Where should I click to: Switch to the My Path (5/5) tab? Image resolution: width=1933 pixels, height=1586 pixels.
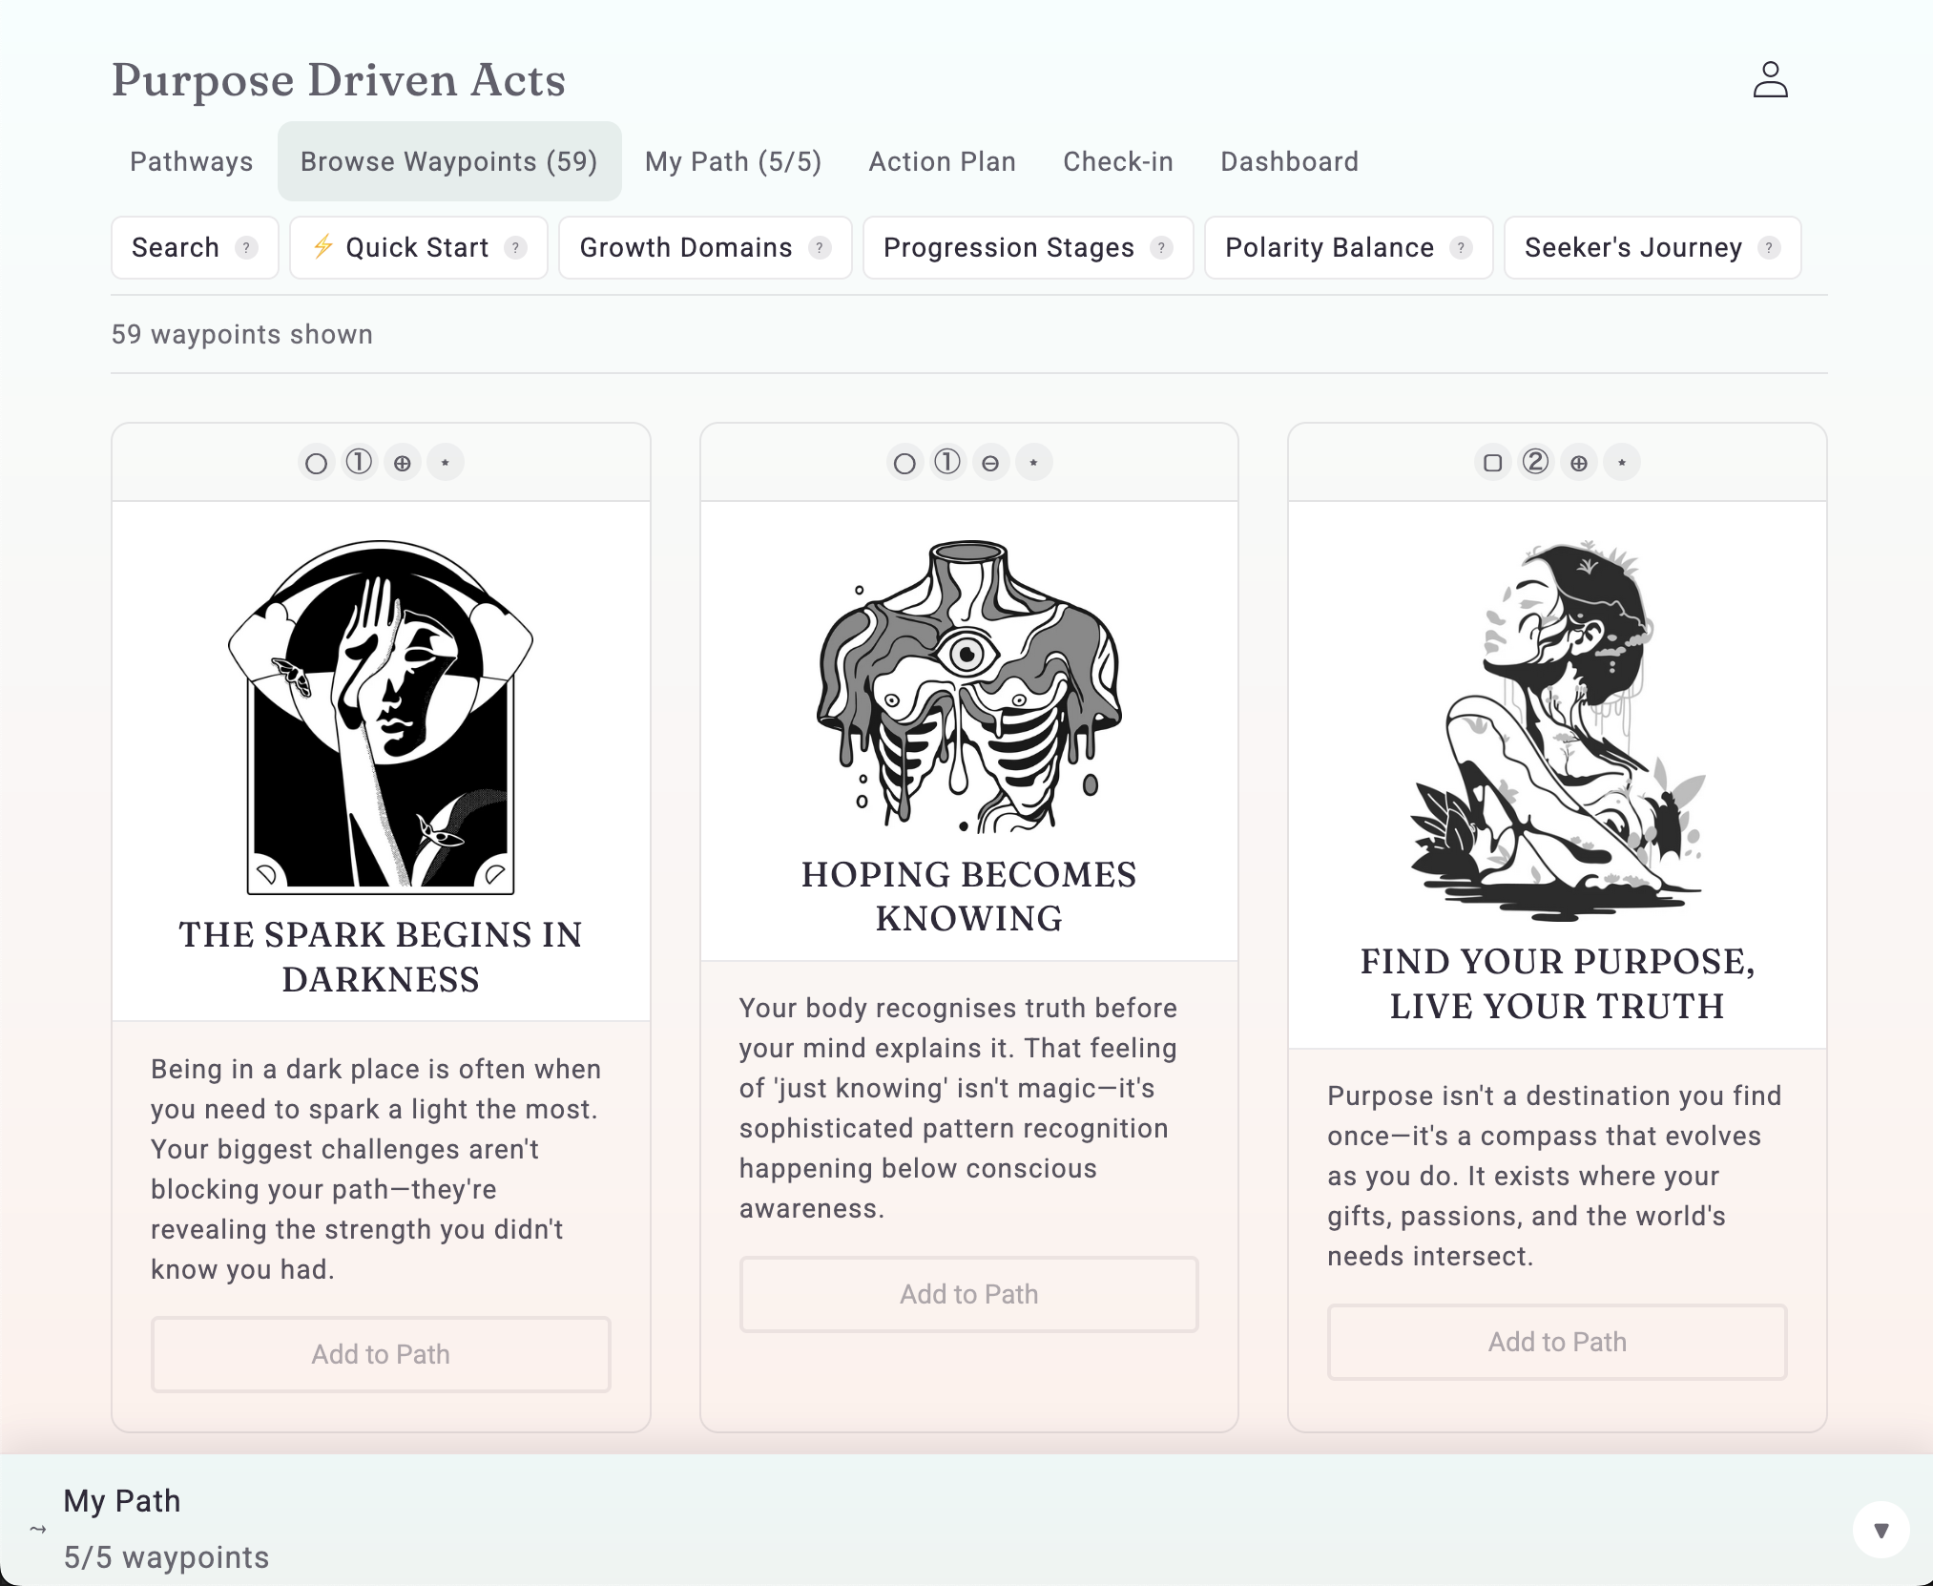733,162
